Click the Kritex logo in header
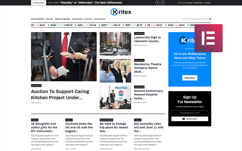Image resolution: width=242 pixels, height=151 pixels. 121,12
